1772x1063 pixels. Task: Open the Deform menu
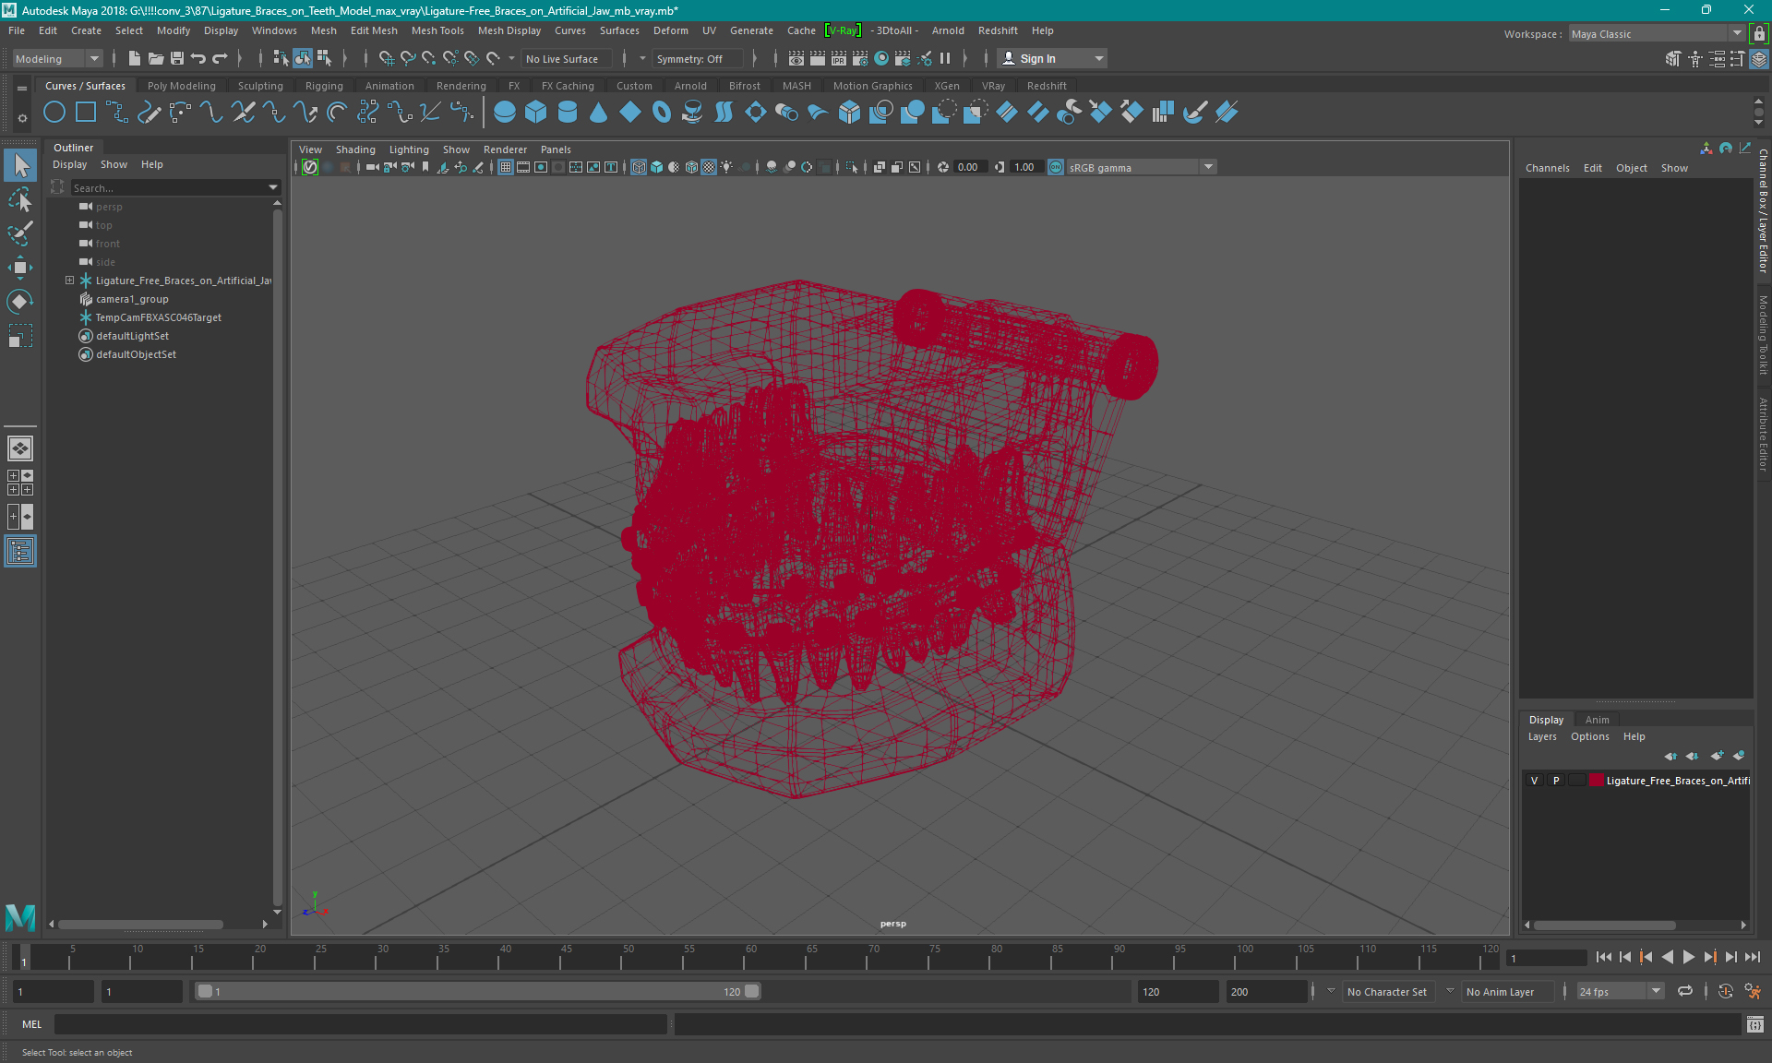click(x=670, y=30)
